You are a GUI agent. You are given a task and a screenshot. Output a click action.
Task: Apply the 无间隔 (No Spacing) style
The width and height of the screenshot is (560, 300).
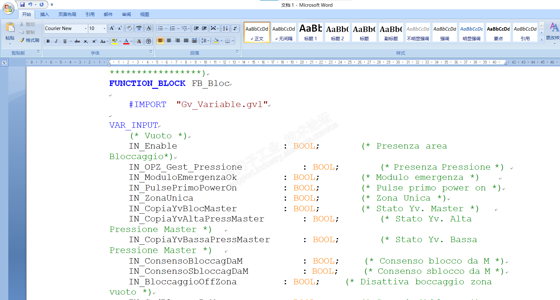click(284, 32)
